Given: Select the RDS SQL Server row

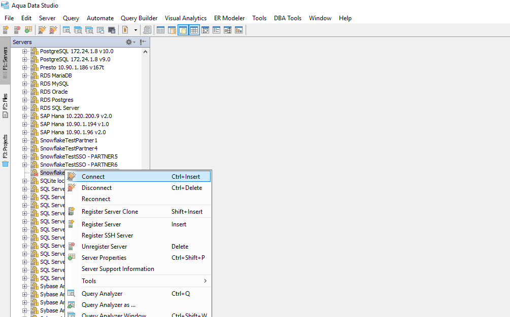Looking at the screenshot, I should pos(59,108).
